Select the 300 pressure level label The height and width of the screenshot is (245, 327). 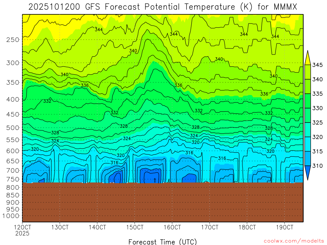click(13, 63)
